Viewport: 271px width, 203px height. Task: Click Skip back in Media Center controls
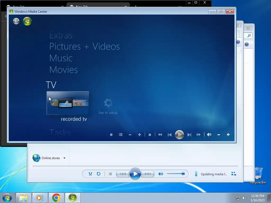click(170, 135)
